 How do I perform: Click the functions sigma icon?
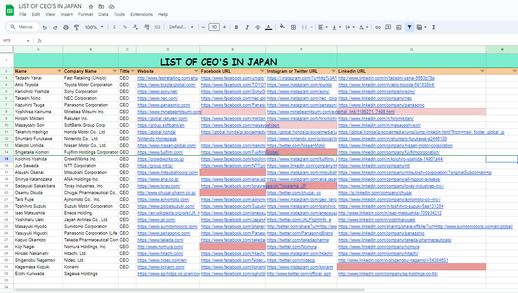coord(434,27)
